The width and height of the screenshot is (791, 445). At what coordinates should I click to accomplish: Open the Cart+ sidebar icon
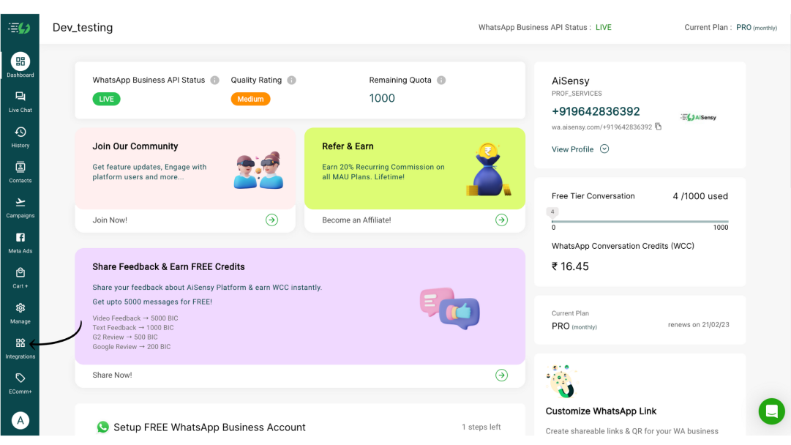(x=20, y=273)
